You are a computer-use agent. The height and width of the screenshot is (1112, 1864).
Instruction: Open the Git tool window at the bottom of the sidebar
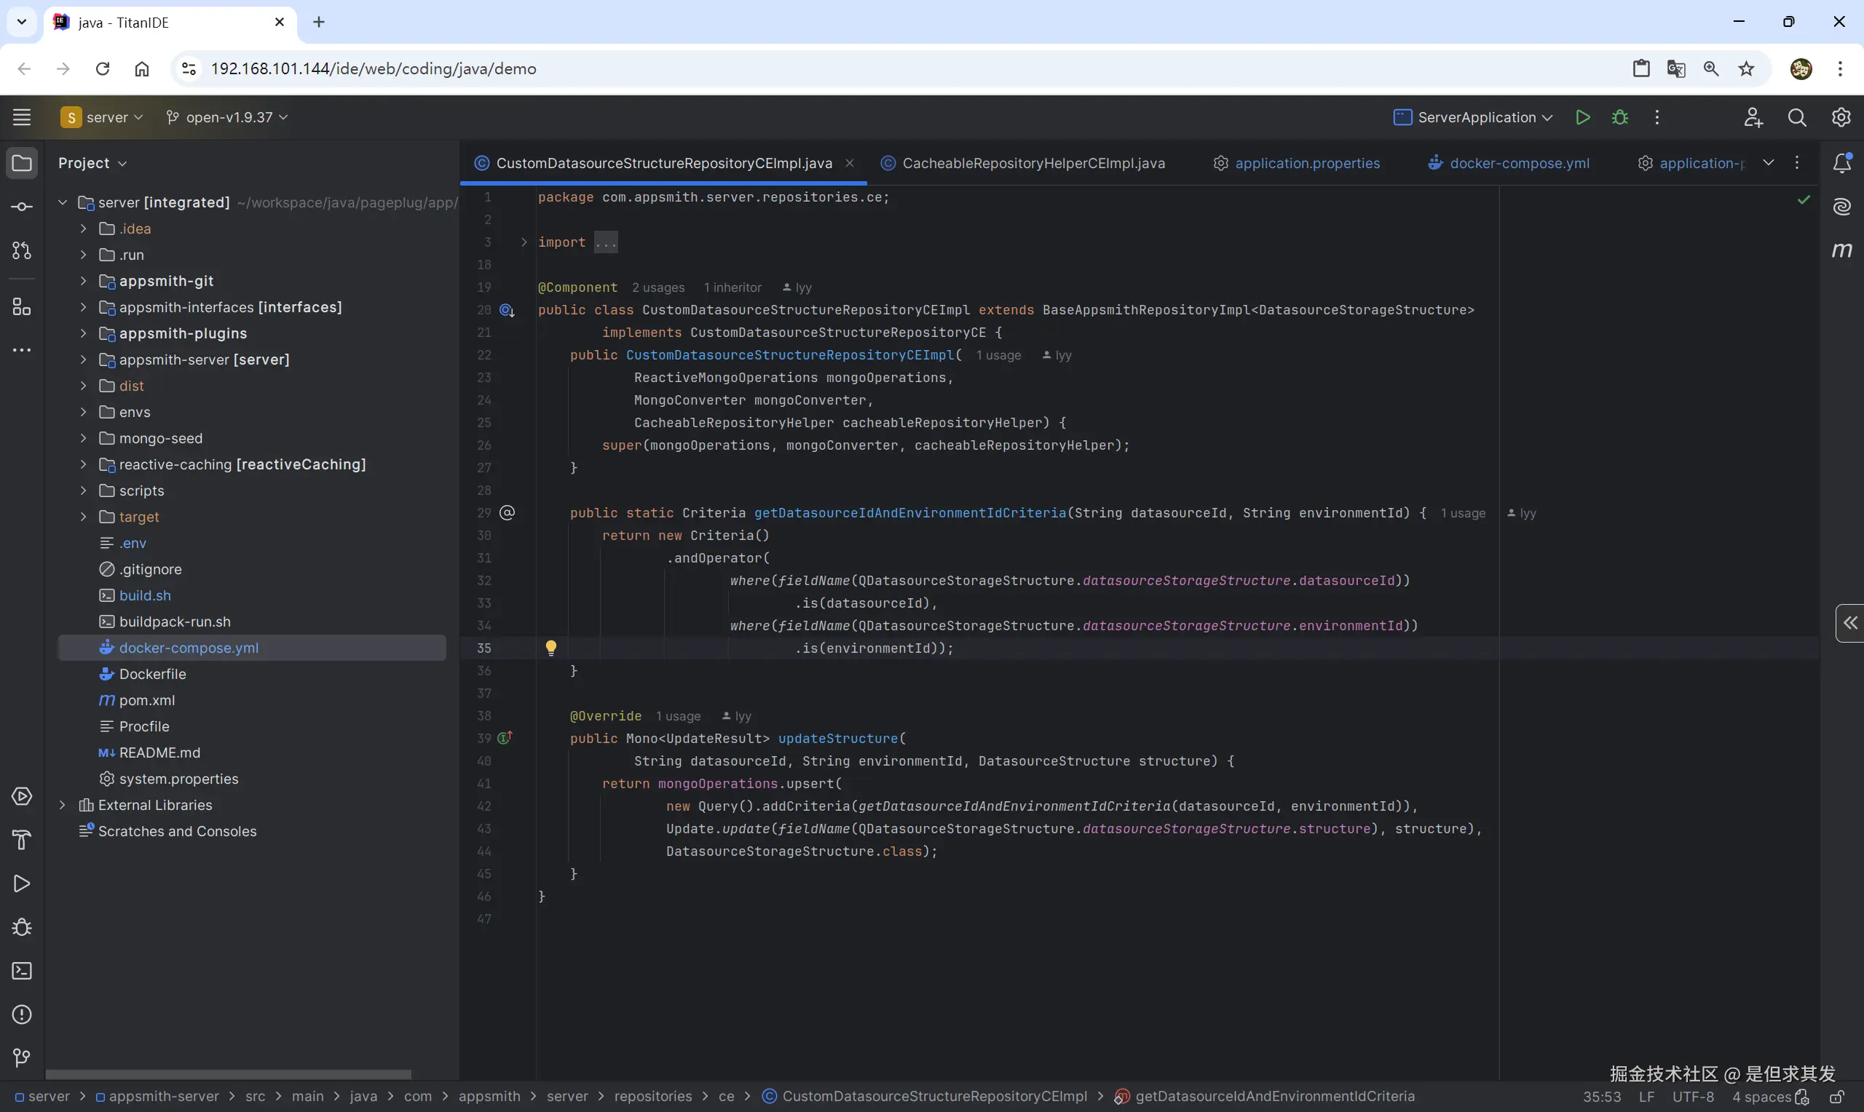[22, 1057]
